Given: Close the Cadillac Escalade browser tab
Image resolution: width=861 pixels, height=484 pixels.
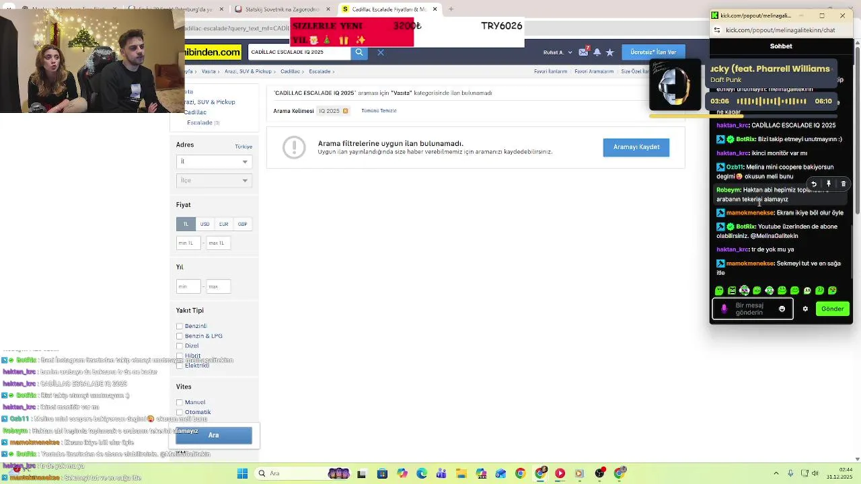Looking at the screenshot, I should pos(435,9).
